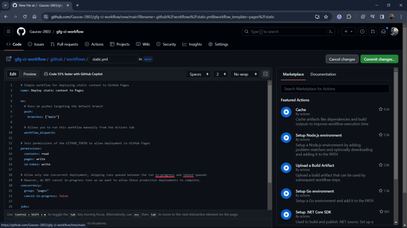Open the create new plus menu
The width and height of the screenshot is (407, 228).
click(348, 32)
